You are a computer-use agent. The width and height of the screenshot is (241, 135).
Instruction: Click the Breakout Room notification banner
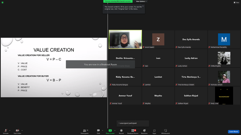pos(101,64)
